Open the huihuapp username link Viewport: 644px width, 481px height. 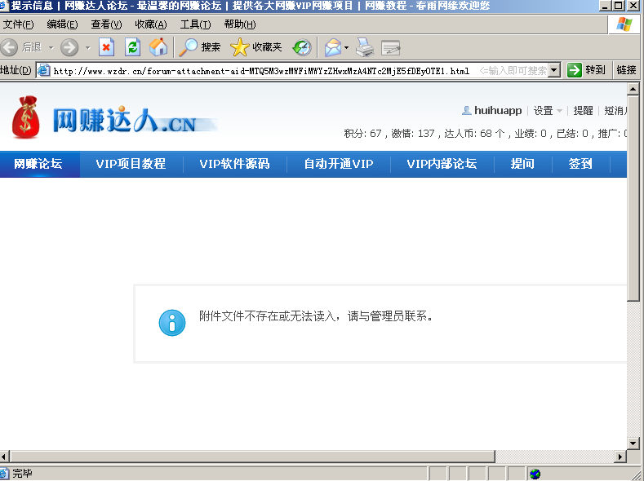[497, 111]
